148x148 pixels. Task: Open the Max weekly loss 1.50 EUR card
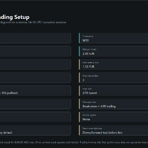pyautogui.click(x=114, y=64)
